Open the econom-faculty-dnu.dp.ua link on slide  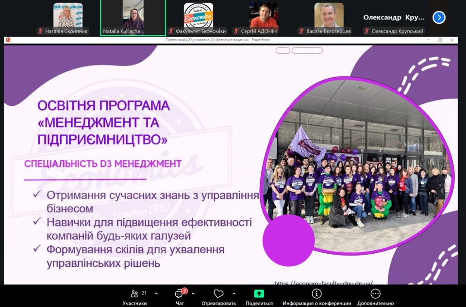tap(323, 283)
